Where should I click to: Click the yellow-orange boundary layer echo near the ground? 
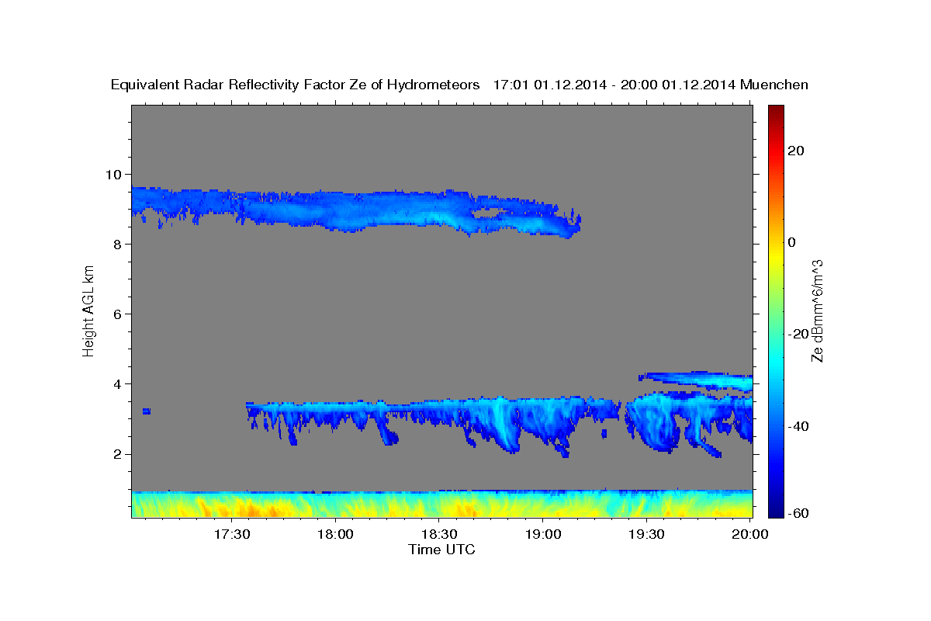tap(442, 505)
